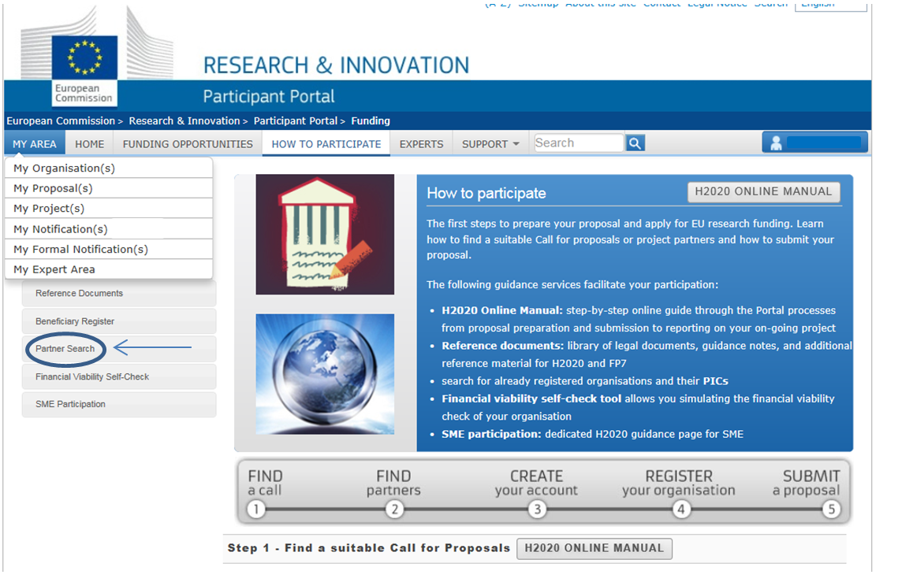The image size is (917, 582).
Task: Choose My Proposal(s) from the menu
Action: coord(109,188)
